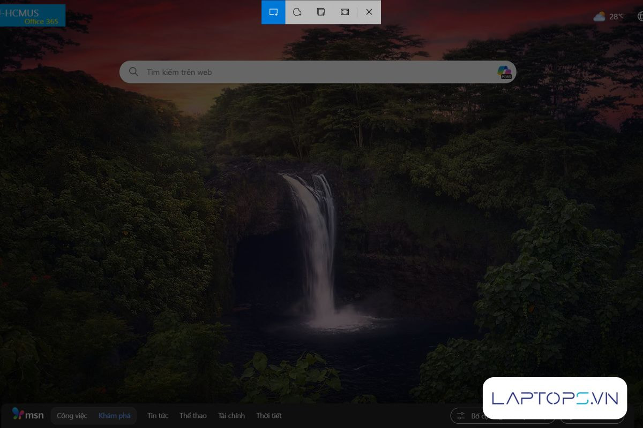
Task: Go to the Thời tiết tab
Action: click(x=268, y=416)
